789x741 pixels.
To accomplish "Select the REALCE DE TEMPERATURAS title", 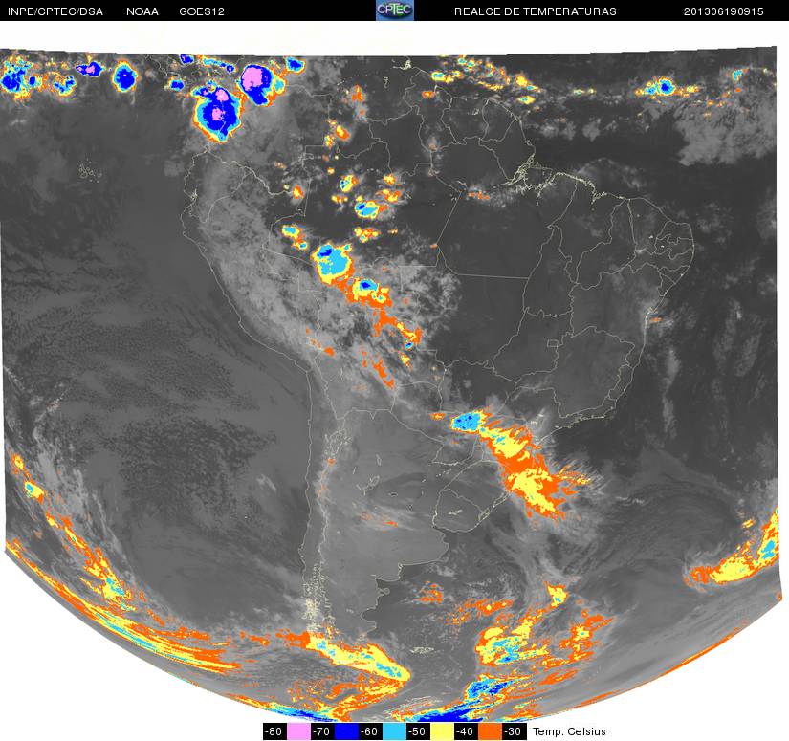I will coord(536,11).
